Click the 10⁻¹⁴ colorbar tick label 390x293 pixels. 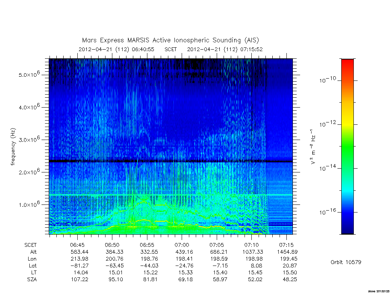328,168
